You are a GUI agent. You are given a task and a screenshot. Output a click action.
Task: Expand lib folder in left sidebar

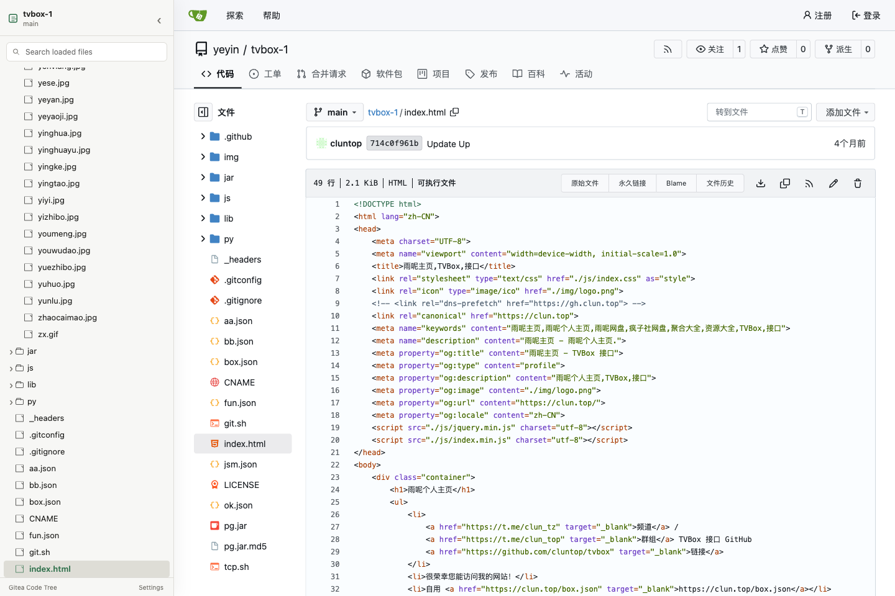point(11,385)
